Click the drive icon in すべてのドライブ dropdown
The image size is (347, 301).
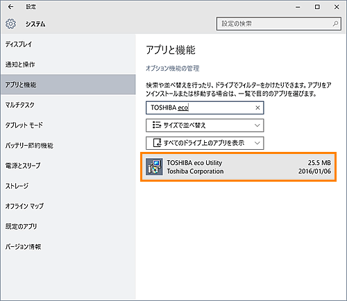click(157, 143)
